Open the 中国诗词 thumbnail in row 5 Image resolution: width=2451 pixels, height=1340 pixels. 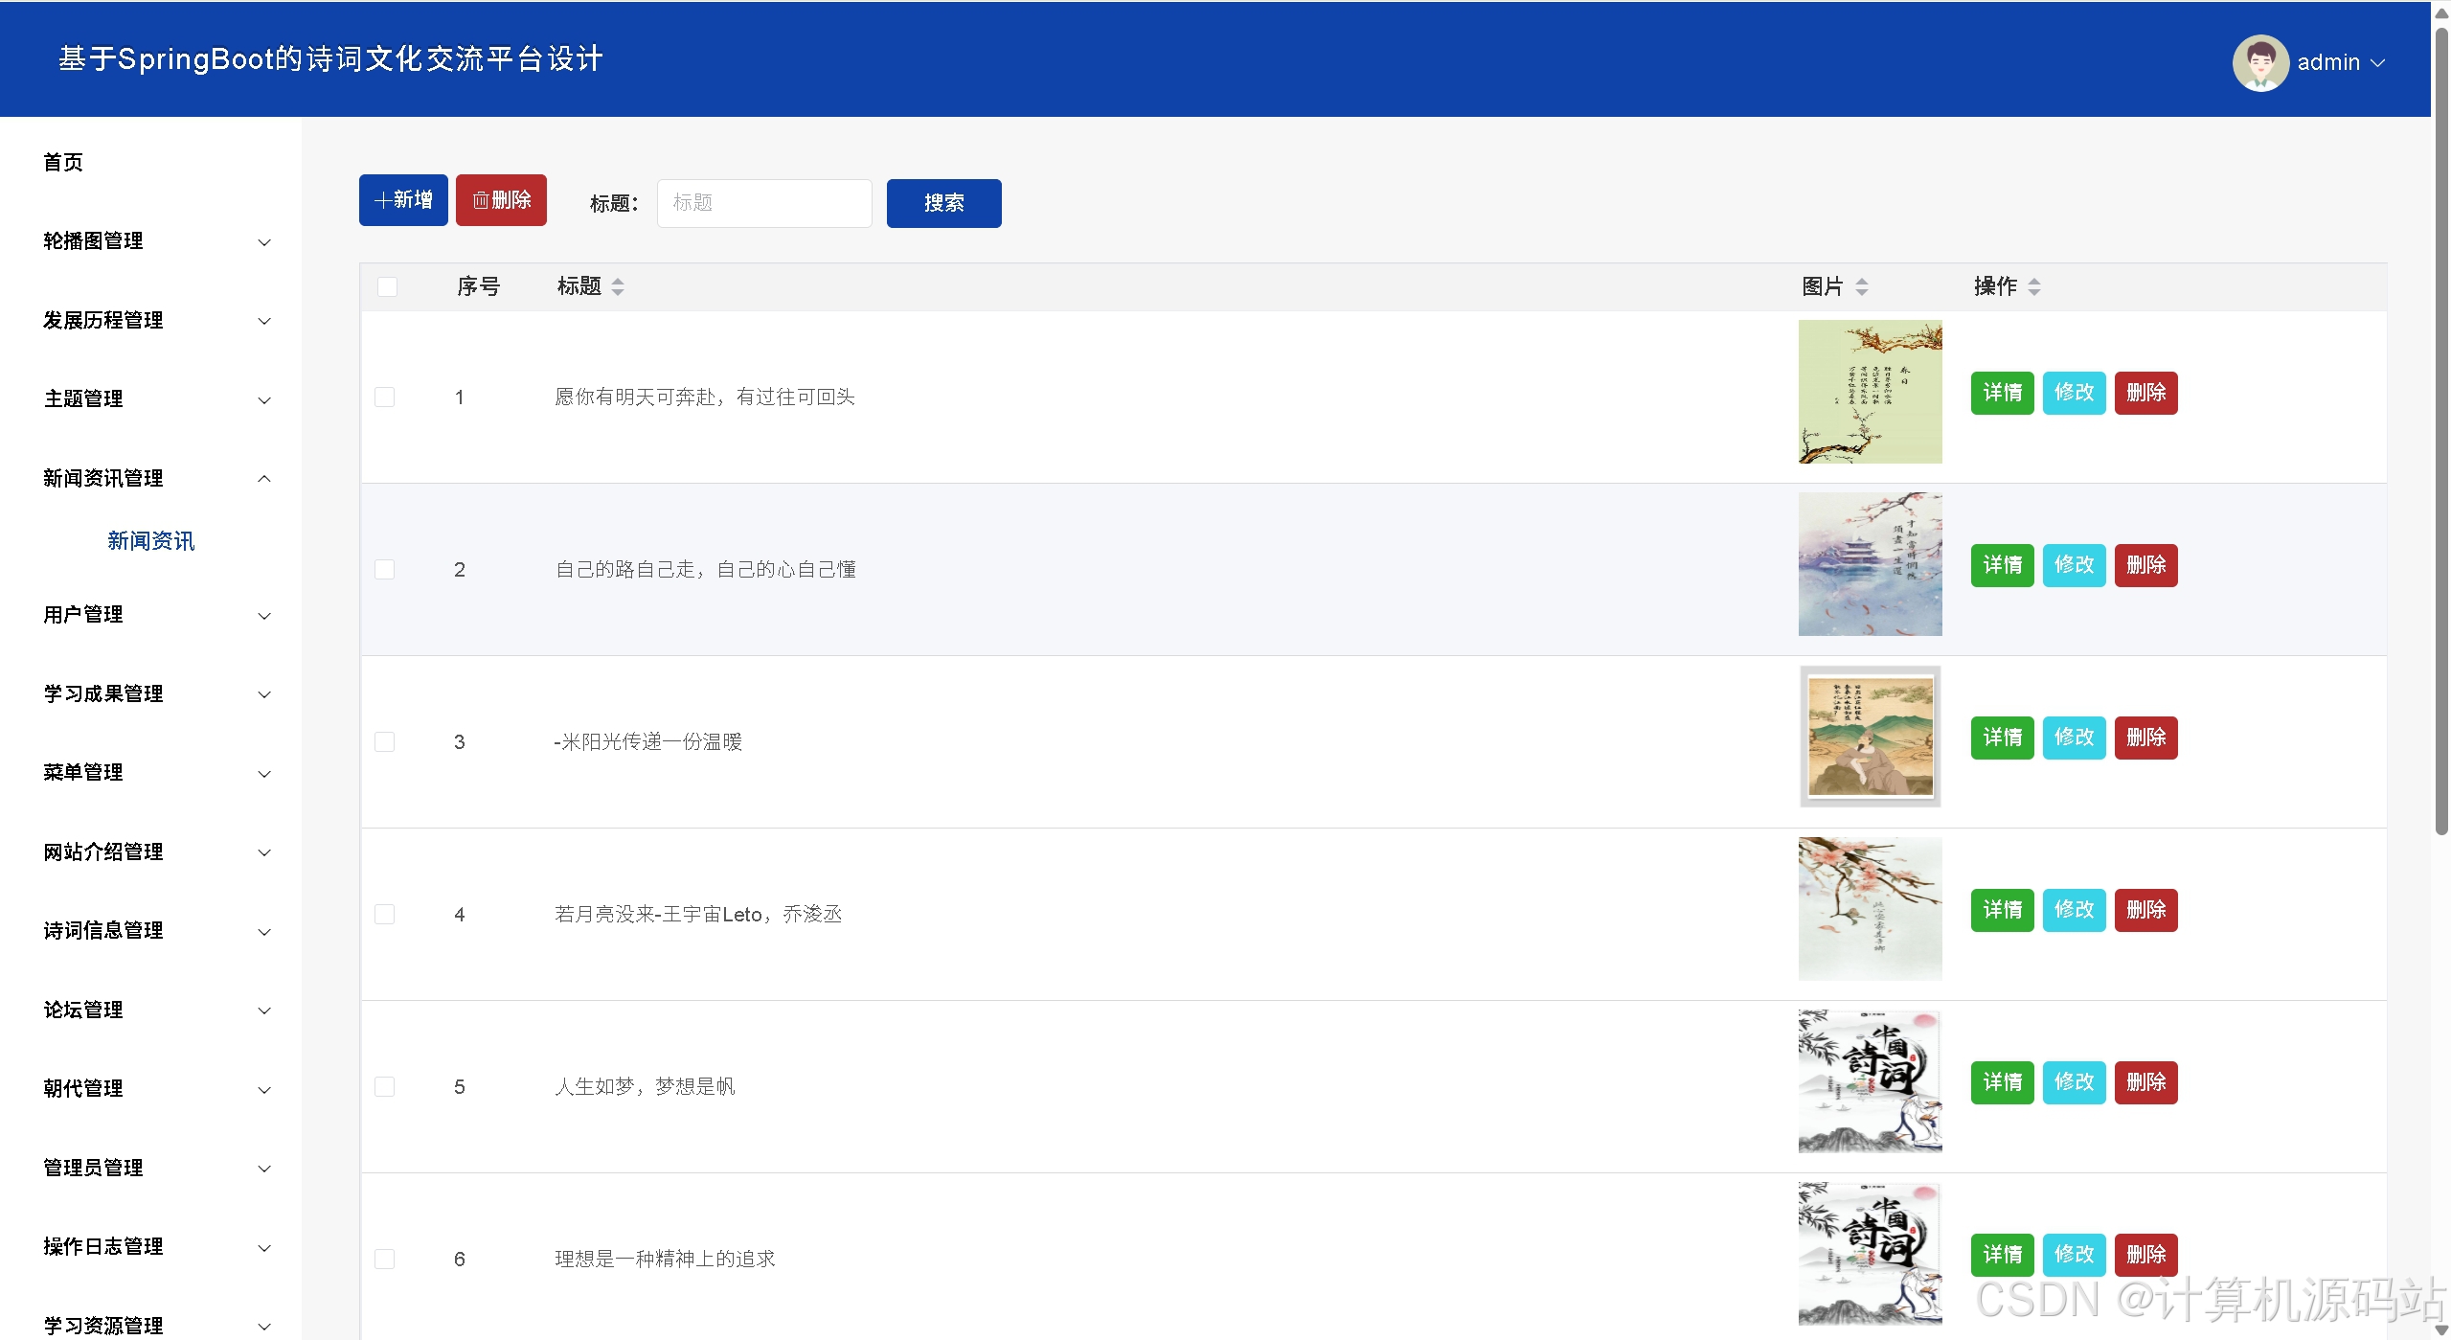pyautogui.click(x=1870, y=1081)
